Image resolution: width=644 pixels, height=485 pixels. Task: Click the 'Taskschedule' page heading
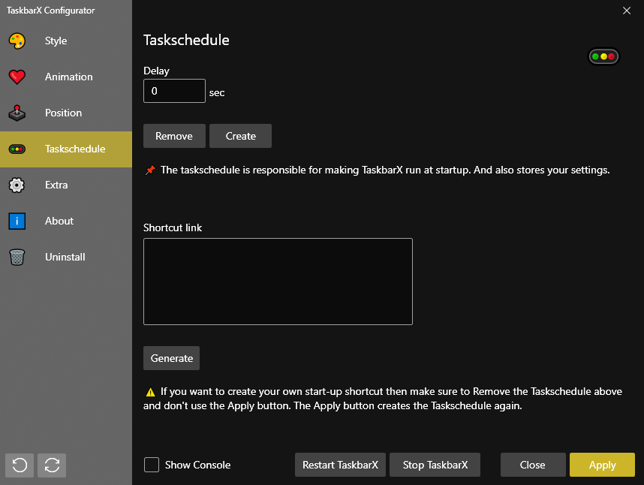(186, 41)
